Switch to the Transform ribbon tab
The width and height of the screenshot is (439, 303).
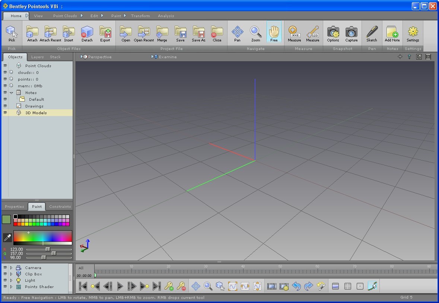click(x=140, y=16)
